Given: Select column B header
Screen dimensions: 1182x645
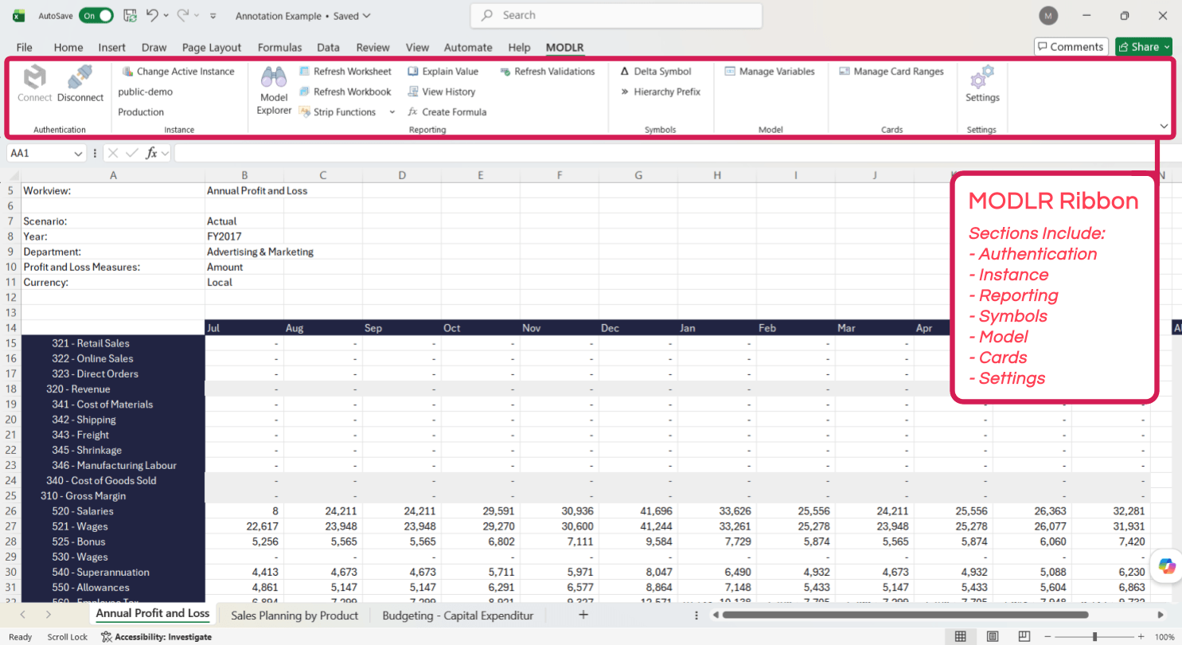Looking at the screenshot, I should [244, 175].
